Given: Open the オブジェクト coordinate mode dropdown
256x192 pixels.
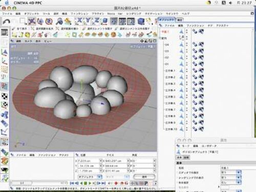Looking at the screenshot, I should (x=90, y=177).
